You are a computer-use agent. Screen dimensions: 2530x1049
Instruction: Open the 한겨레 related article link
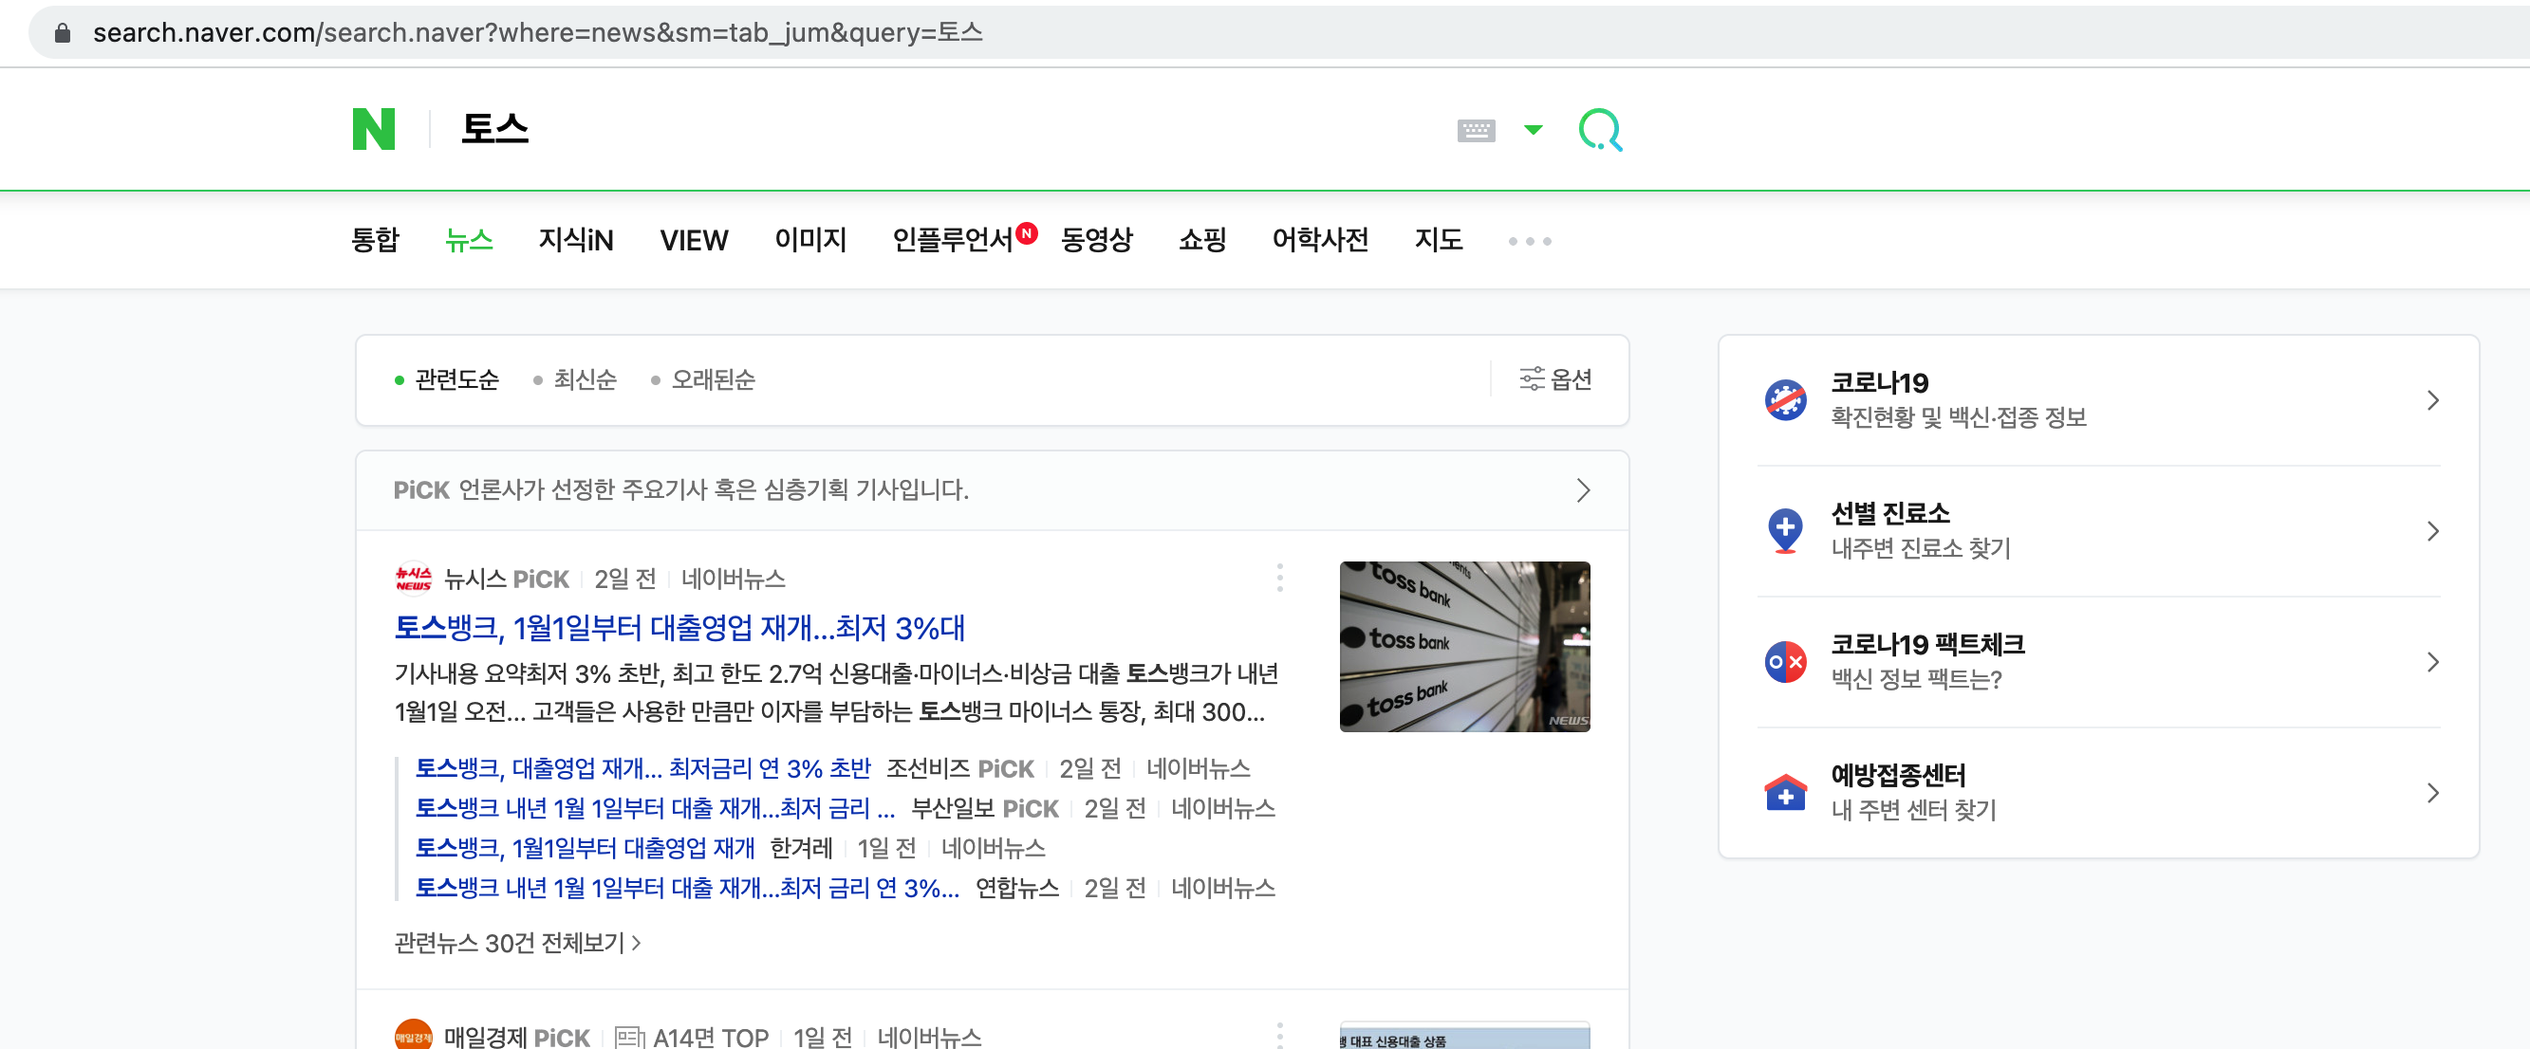pos(586,848)
